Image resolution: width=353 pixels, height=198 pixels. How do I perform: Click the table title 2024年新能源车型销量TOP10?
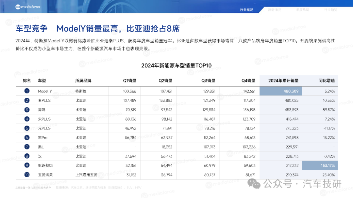tap(176, 65)
